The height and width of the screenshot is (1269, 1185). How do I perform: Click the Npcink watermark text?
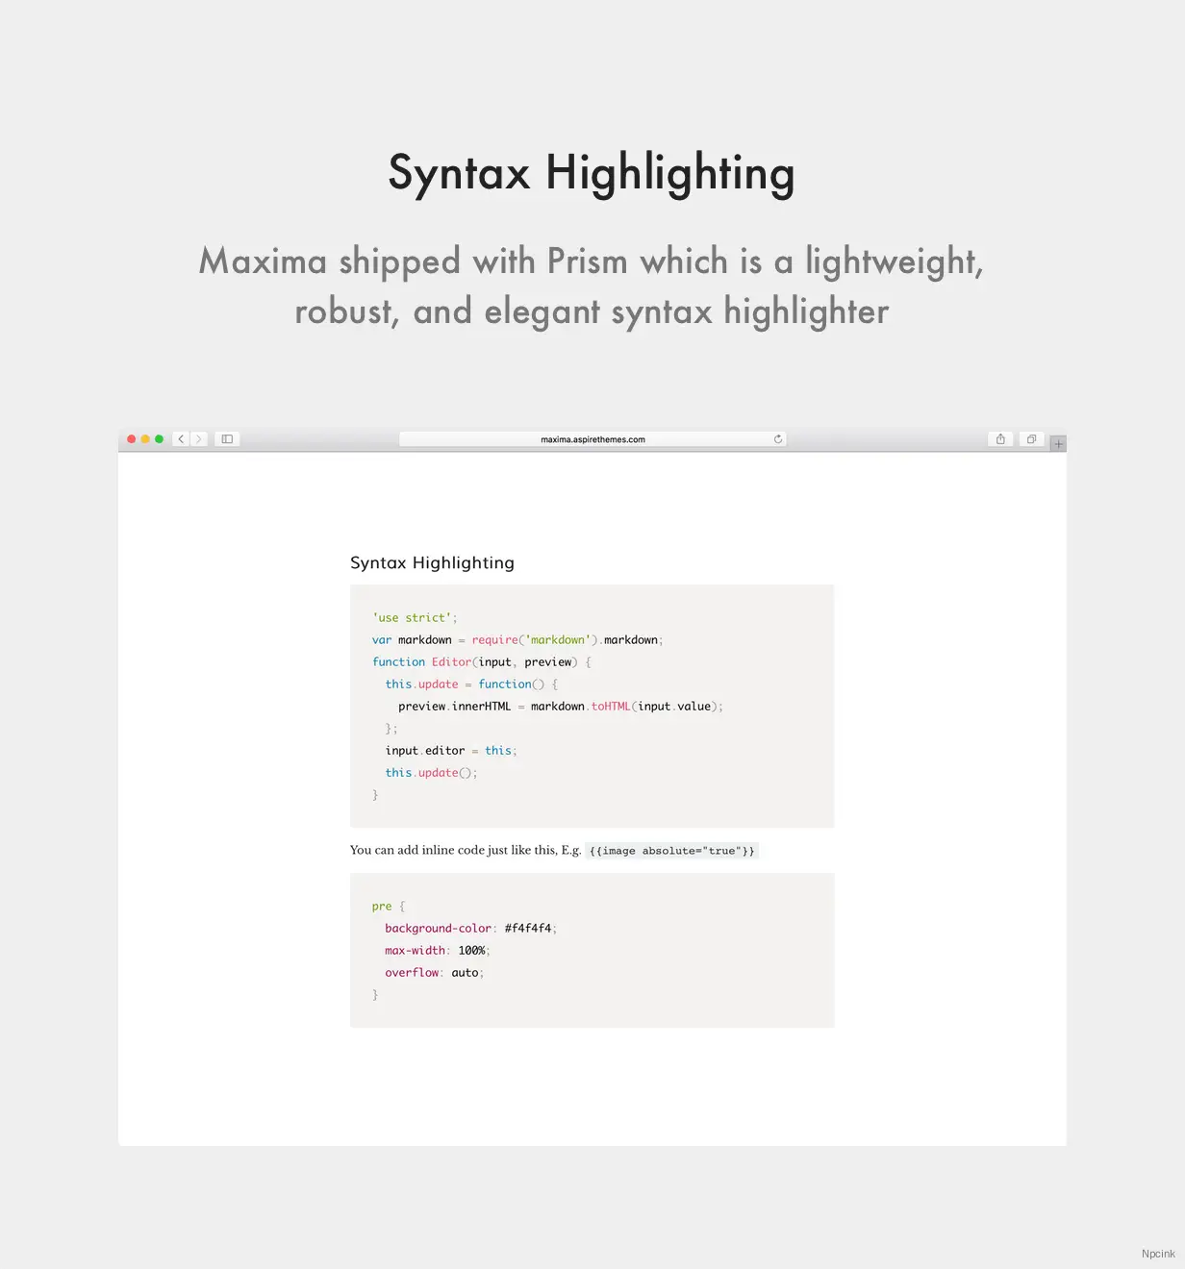coord(1158,1254)
